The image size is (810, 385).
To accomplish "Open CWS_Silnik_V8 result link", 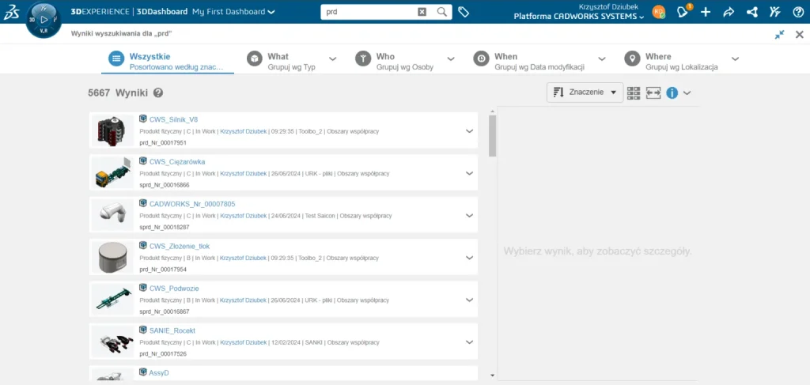I will click(x=173, y=119).
